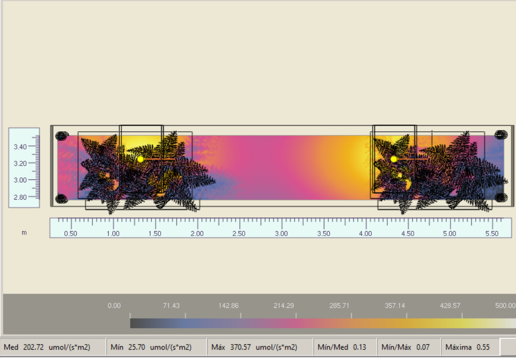Click the left yellow luminaire marker
516x358 pixels.
click(141, 159)
